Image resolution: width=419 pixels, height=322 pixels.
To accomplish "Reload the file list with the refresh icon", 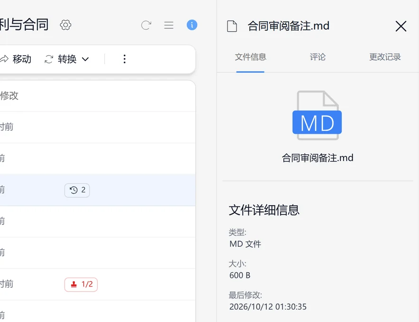I will pyautogui.click(x=146, y=25).
